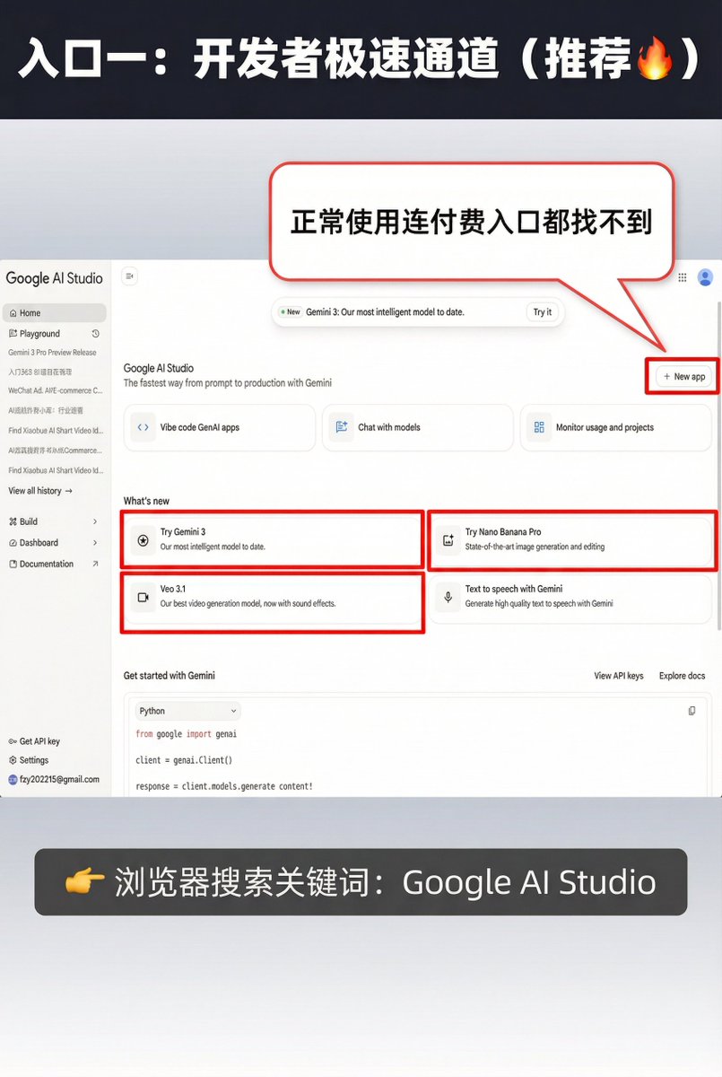
Task: Open the Python language dropdown
Action: (x=187, y=711)
